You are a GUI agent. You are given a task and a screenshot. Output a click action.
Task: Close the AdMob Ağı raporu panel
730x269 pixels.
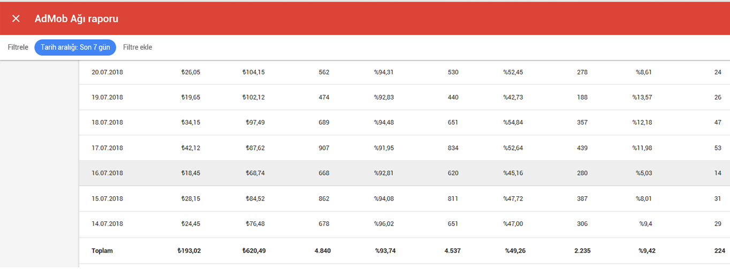tap(16, 19)
